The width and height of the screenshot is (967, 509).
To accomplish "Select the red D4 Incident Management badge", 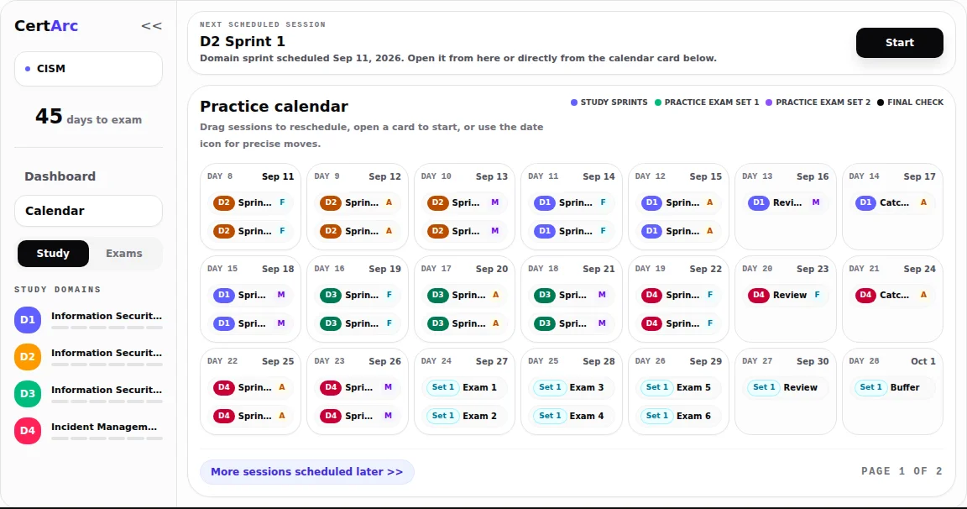I will point(28,431).
